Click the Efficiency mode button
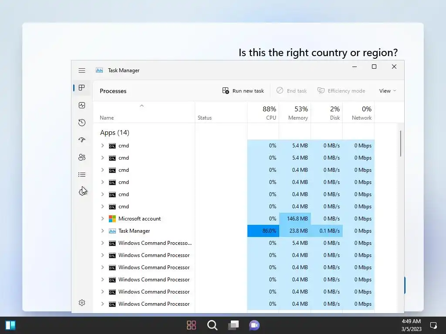 tap(341, 91)
